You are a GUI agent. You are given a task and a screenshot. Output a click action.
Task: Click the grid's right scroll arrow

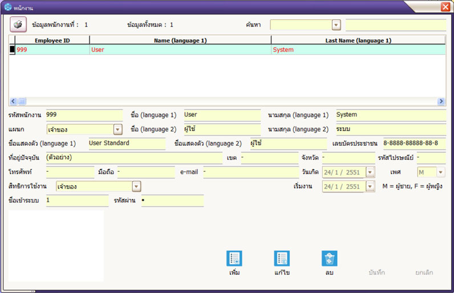(441, 101)
